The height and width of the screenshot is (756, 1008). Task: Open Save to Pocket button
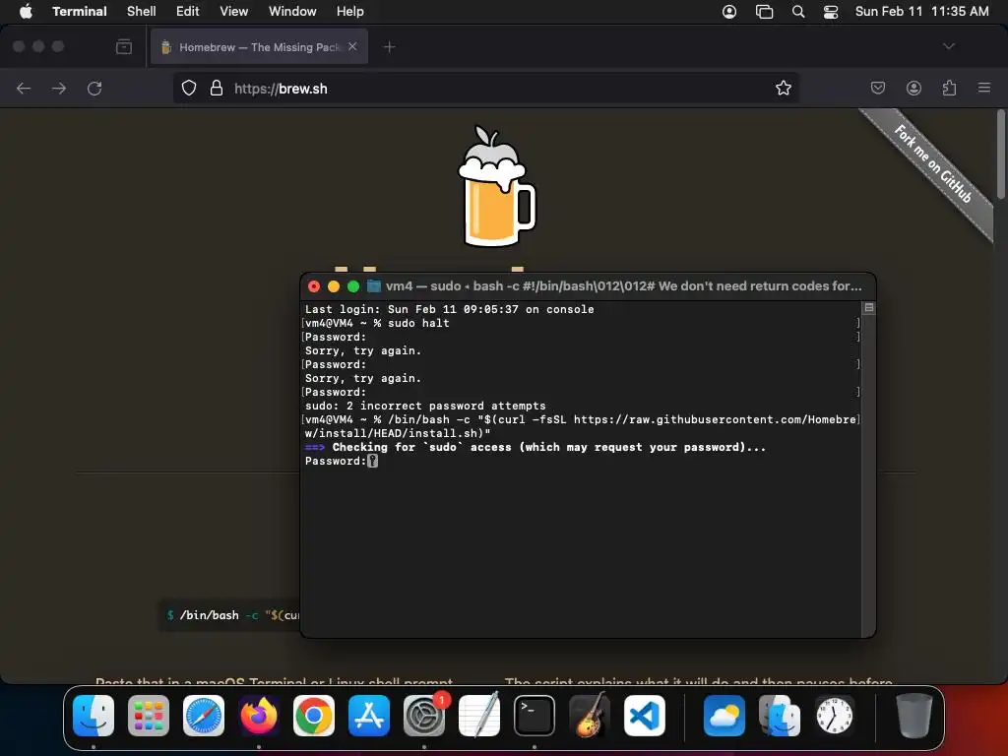point(877,88)
